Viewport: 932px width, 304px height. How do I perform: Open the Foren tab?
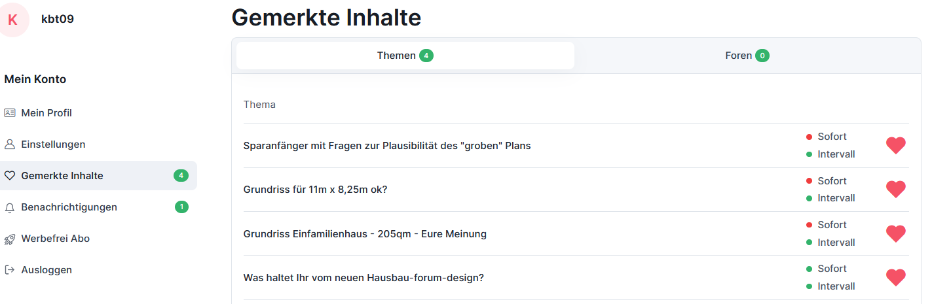pyautogui.click(x=747, y=56)
